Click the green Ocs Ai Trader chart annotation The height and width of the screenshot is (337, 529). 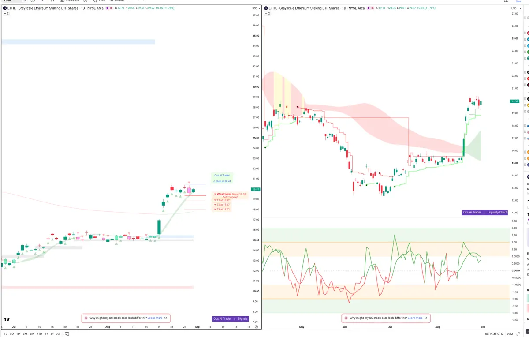(222, 175)
